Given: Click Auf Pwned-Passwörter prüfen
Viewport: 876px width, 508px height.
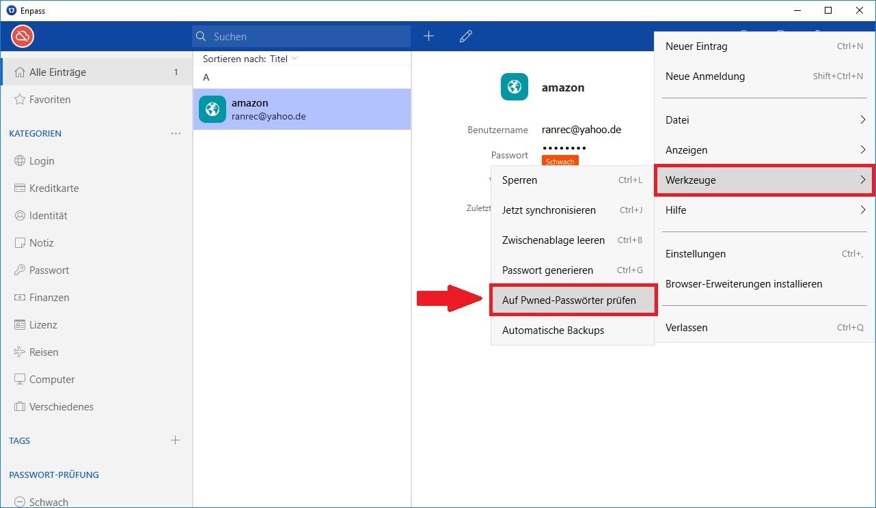Looking at the screenshot, I should click(574, 300).
